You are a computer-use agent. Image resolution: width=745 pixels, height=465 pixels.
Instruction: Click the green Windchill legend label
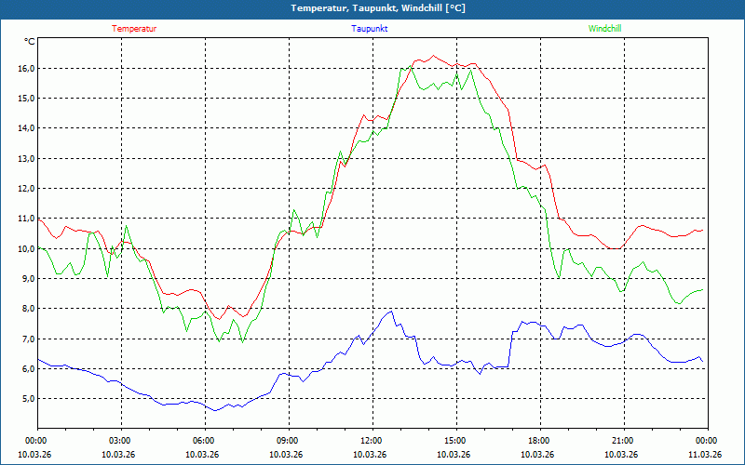[x=604, y=29]
